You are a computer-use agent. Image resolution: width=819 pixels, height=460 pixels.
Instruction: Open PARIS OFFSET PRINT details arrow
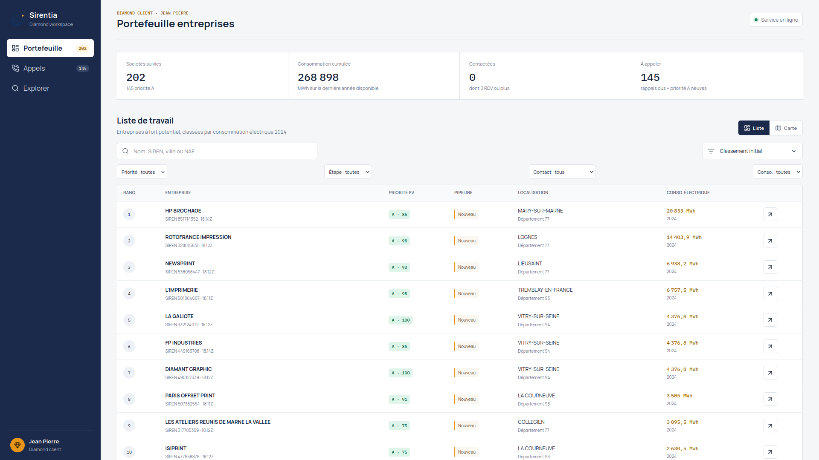[770, 399]
